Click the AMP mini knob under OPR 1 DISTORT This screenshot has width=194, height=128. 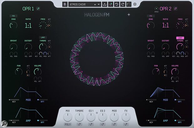[x=30, y=53]
